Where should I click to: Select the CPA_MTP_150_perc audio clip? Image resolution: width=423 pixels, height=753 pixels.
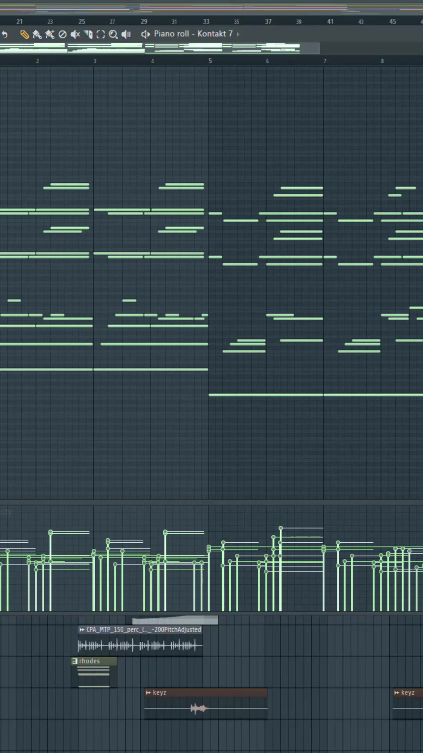pos(140,640)
